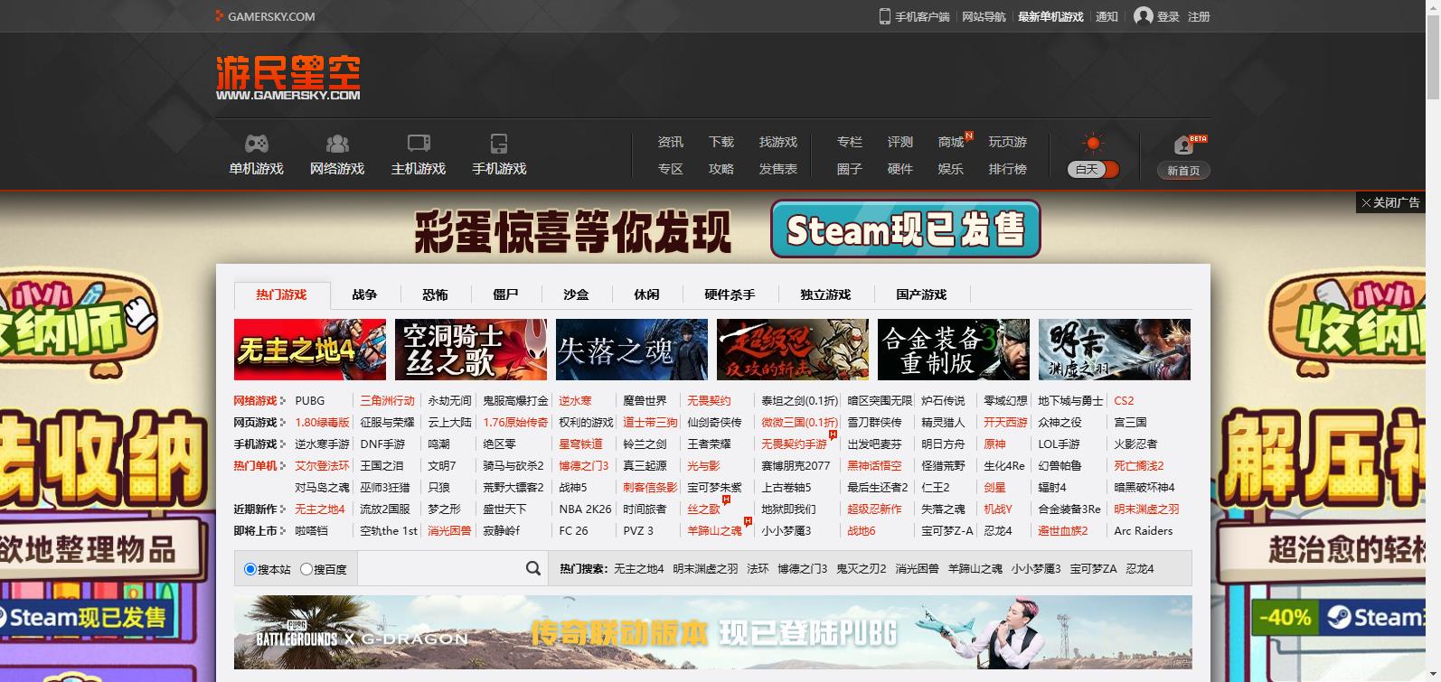The width and height of the screenshot is (1441, 682).
Task: Toggle the 白天 day/night switch
Action: coord(1093,169)
